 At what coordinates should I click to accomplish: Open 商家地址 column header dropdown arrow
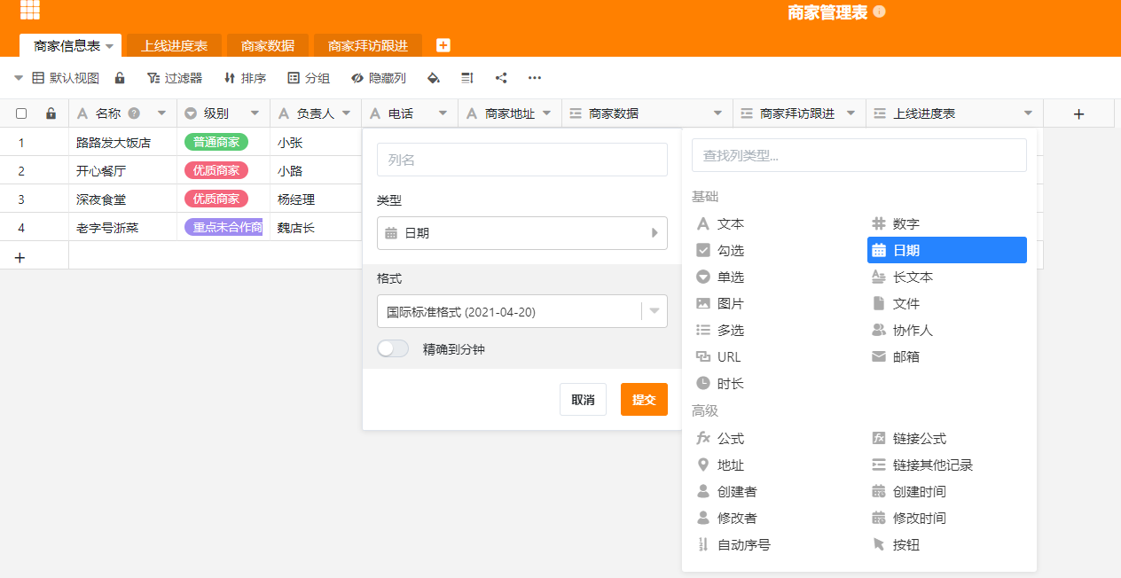coord(546,113)
